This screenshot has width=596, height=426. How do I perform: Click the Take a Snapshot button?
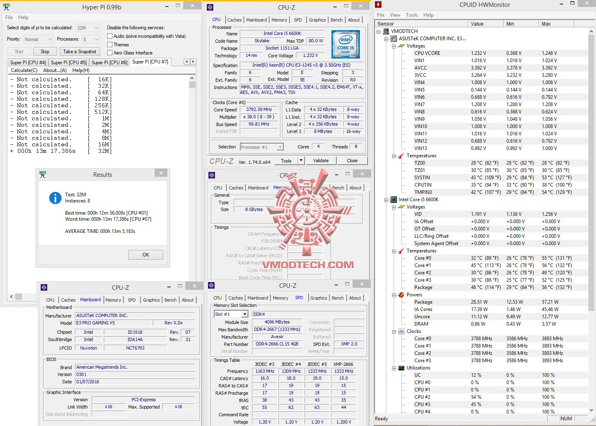tap(80, 52)
